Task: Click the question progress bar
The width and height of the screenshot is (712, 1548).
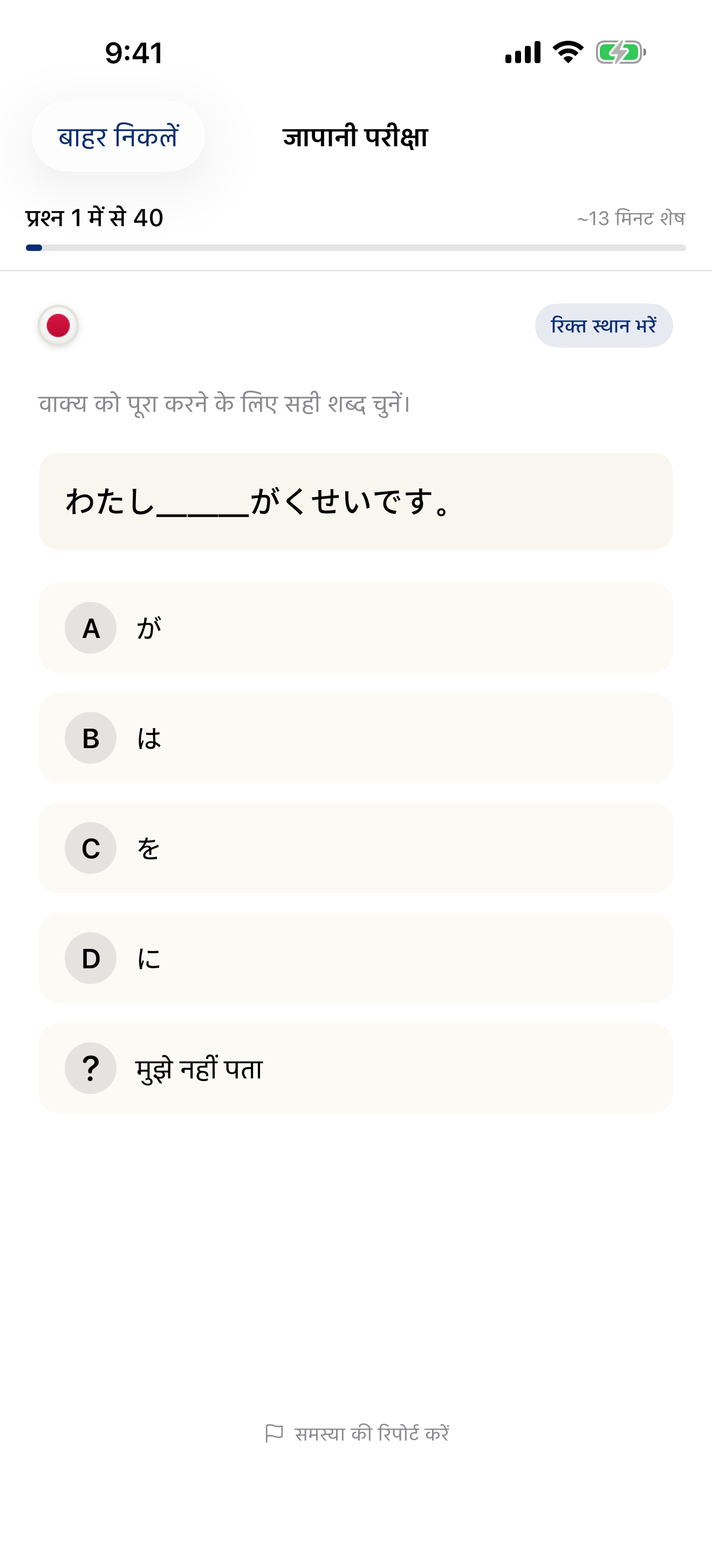Action: [355, 246]
